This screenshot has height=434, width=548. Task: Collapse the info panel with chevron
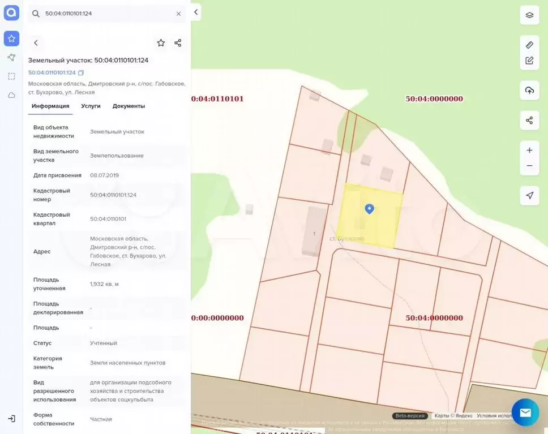(196, 12)
